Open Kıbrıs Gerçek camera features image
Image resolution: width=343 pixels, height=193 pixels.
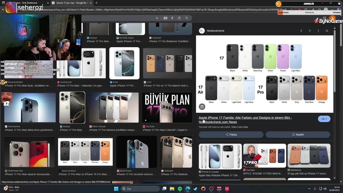[114, 108]
